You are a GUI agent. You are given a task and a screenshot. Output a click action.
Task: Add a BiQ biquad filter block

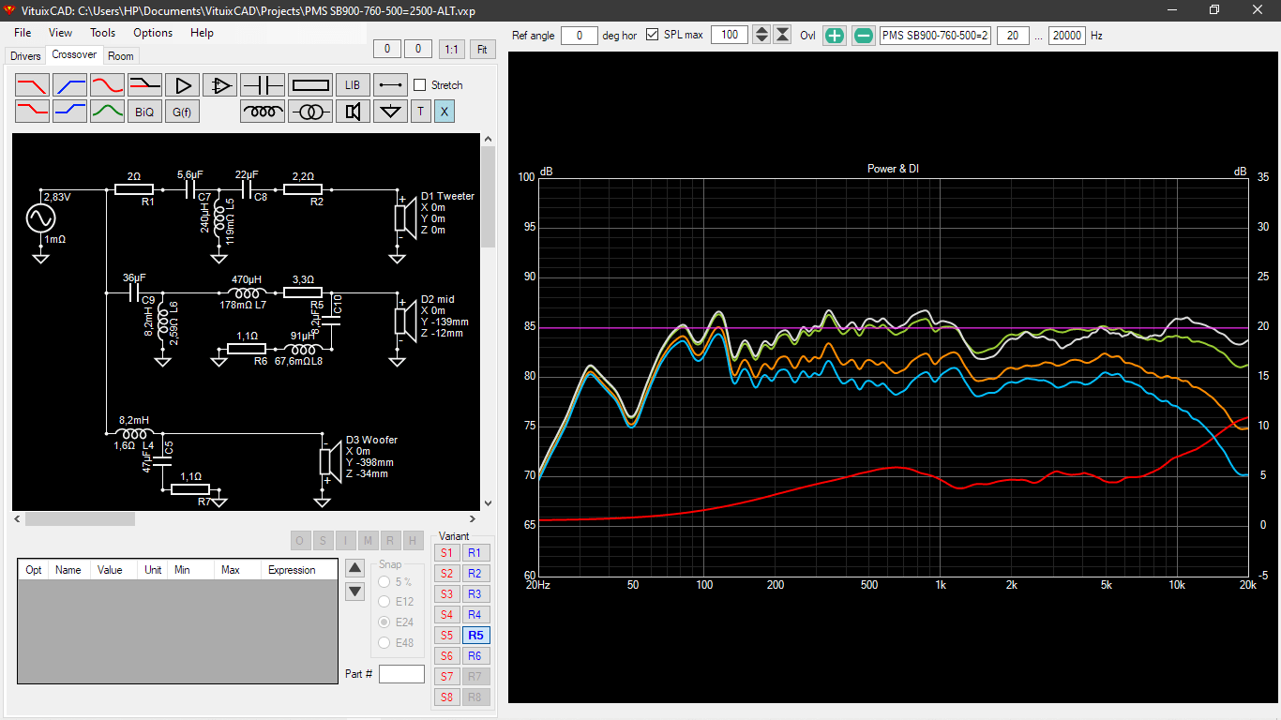(144, 112)
